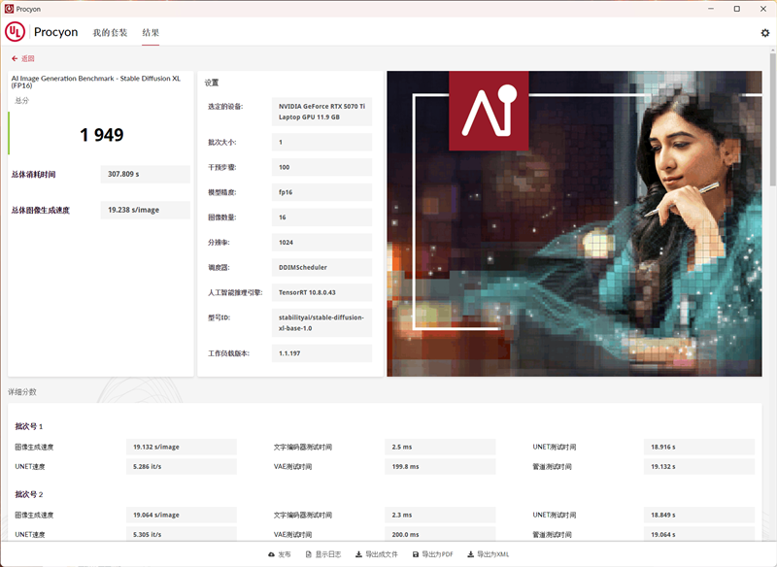Click the 19.132 s/image batch 1 value
The height and width of the screenshot is (567, 777).
[x=182, y=447]
